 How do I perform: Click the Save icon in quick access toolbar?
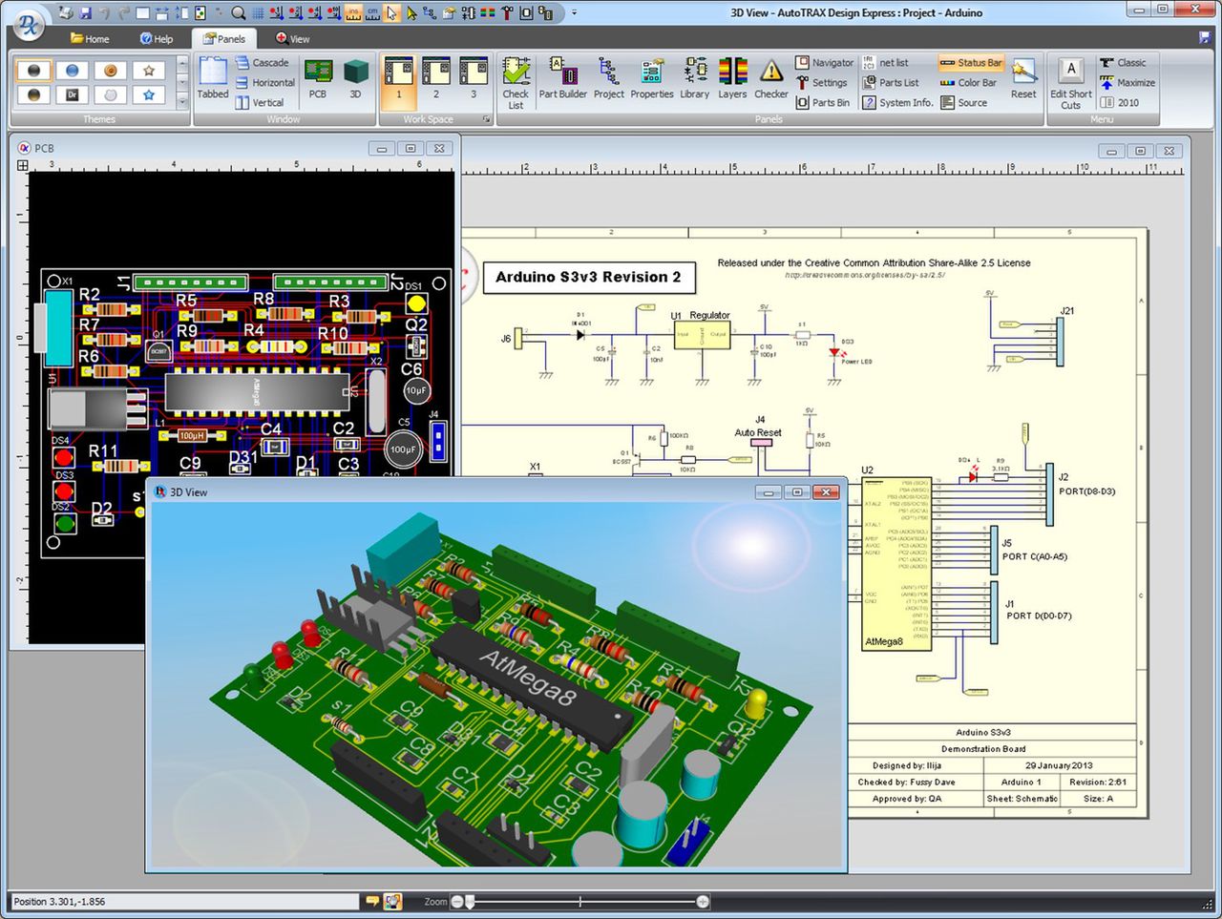pyautogui.click(x=86, y=13)
